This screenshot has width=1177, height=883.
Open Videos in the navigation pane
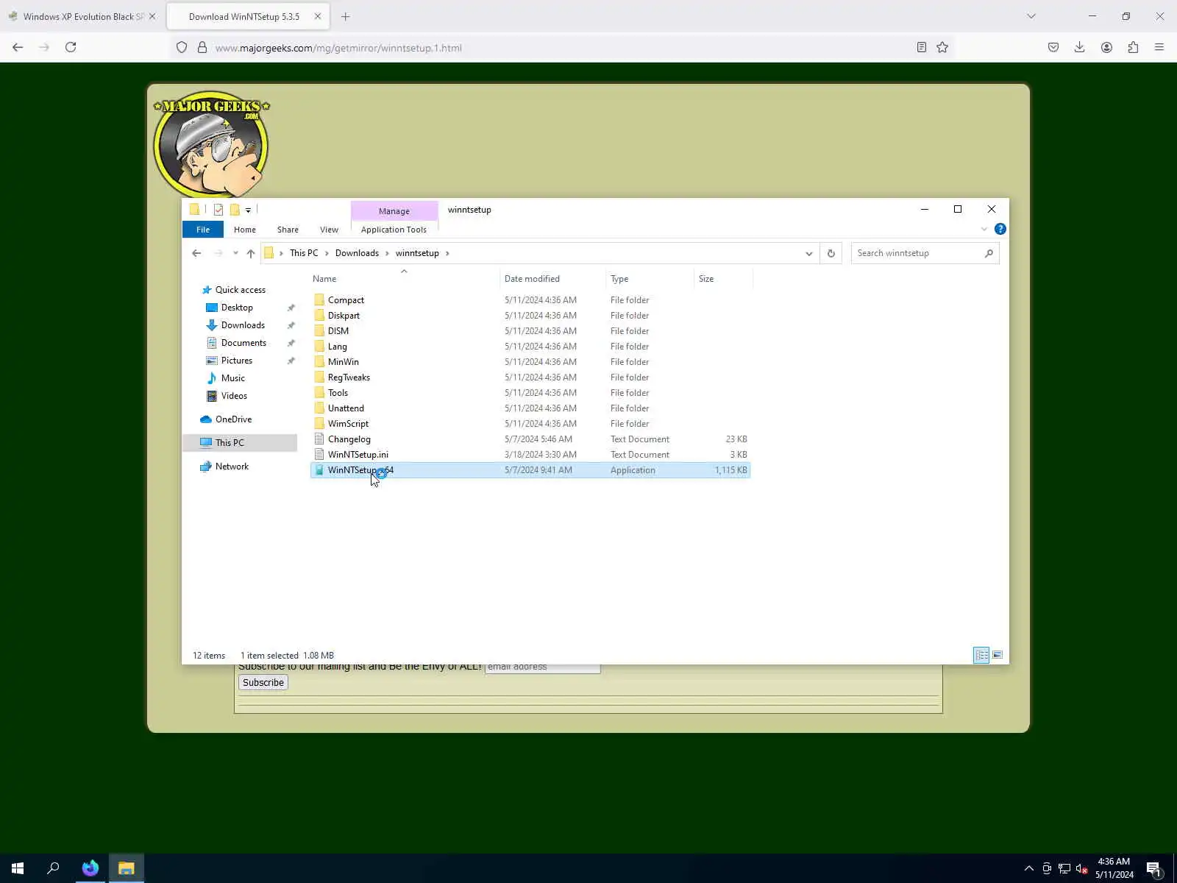click(x=234, y=396)
